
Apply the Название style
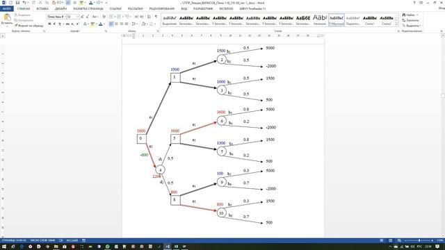click(320, 19)
